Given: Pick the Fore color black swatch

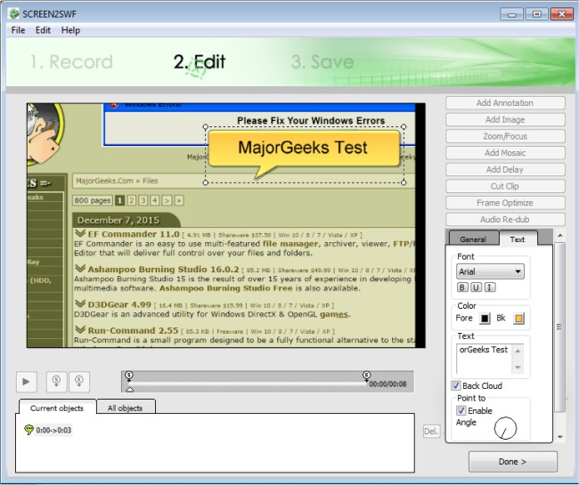Looking at the screenshot, I should pos(485,319).
